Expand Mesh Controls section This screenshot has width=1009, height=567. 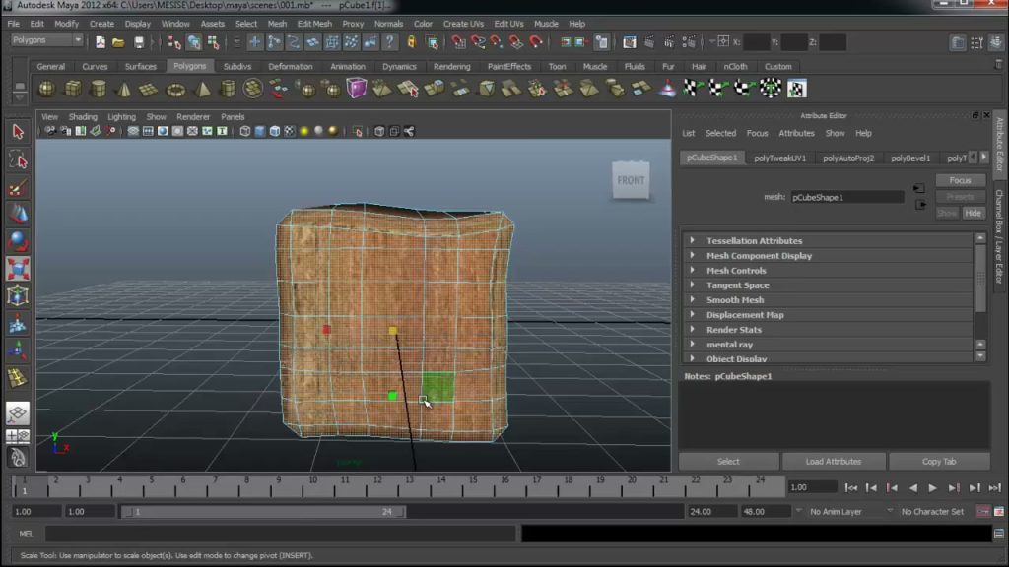coord(693,270)
